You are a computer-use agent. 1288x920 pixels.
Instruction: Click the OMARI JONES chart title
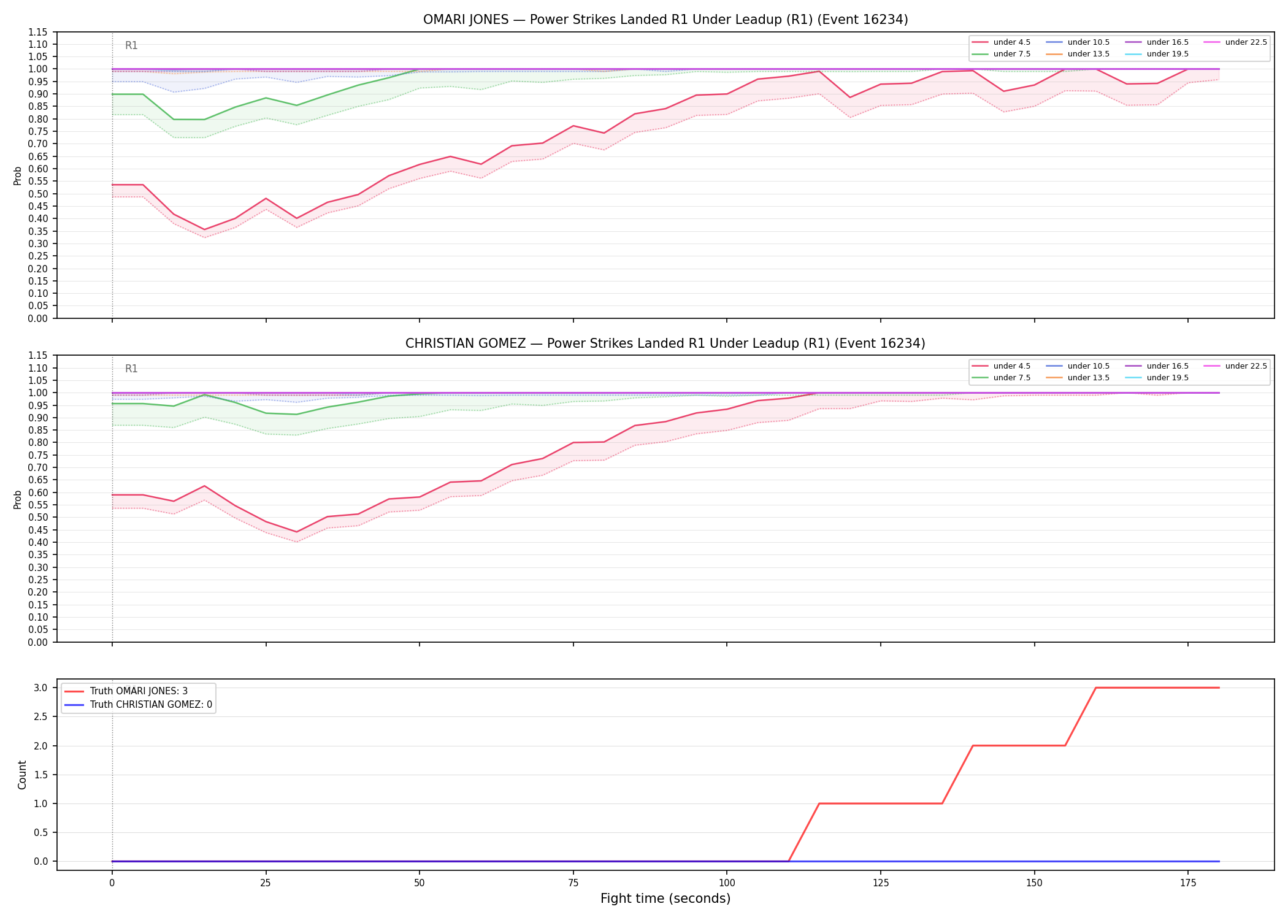(665, 20)
